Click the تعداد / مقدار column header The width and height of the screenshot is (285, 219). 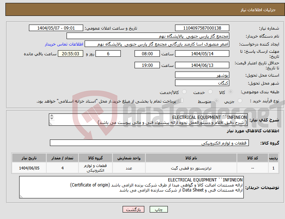(62, 158)
